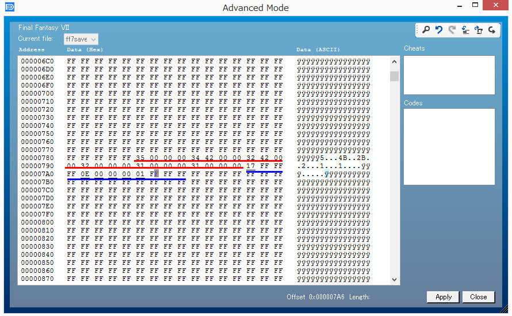
Task: Click address 000007A0
Action: (37, 174)
